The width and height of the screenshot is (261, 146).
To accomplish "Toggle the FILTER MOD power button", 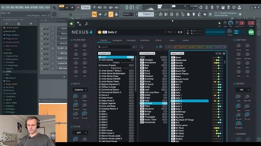I will pos(72,40).
